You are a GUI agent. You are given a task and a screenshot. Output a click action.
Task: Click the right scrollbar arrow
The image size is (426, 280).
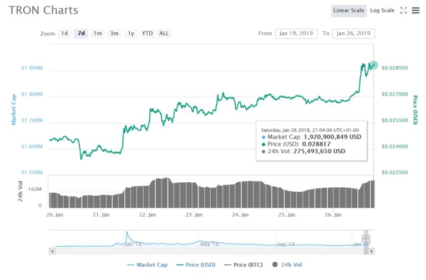[x=372, y=251]
